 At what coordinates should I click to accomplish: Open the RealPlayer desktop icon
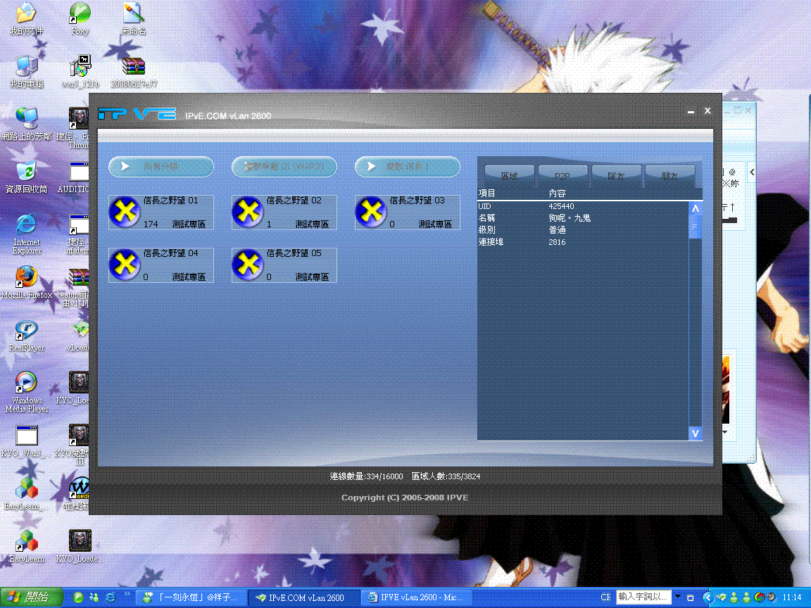click(26, 330)
